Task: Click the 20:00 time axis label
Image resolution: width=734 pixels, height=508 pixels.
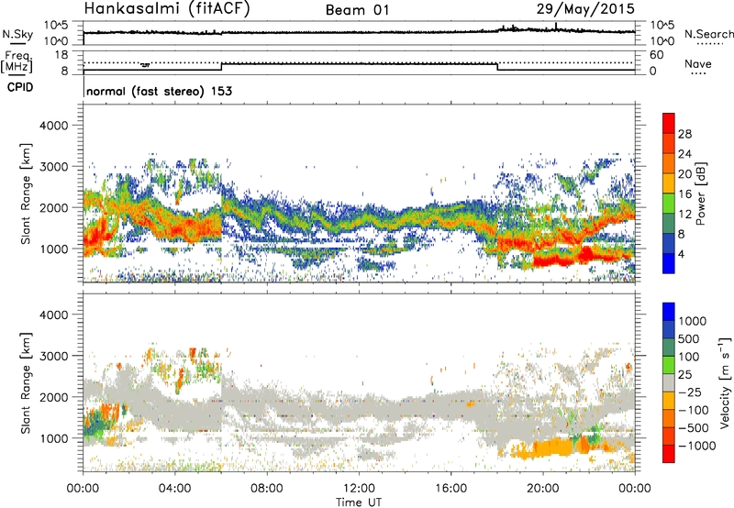Action: tap(542, 489)
